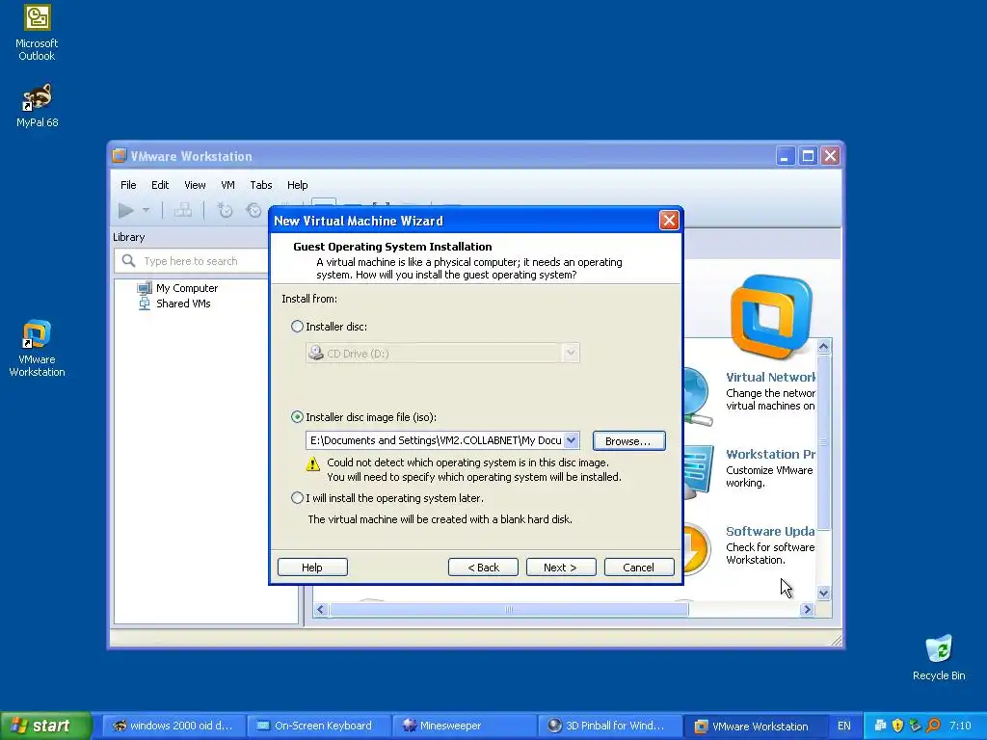Open the Edit menu
The image size is (987, 740).
tap(160, 185)
